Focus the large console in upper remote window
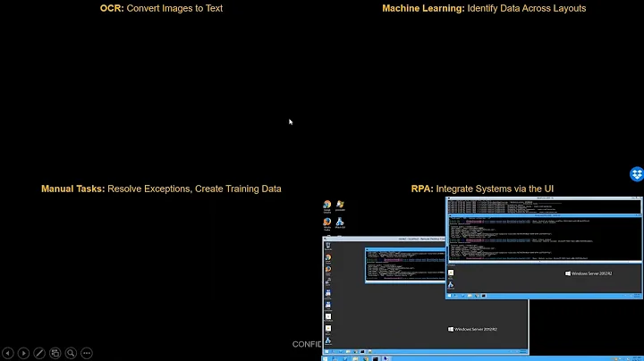This screenshot has height=361, width=644. 545,238
